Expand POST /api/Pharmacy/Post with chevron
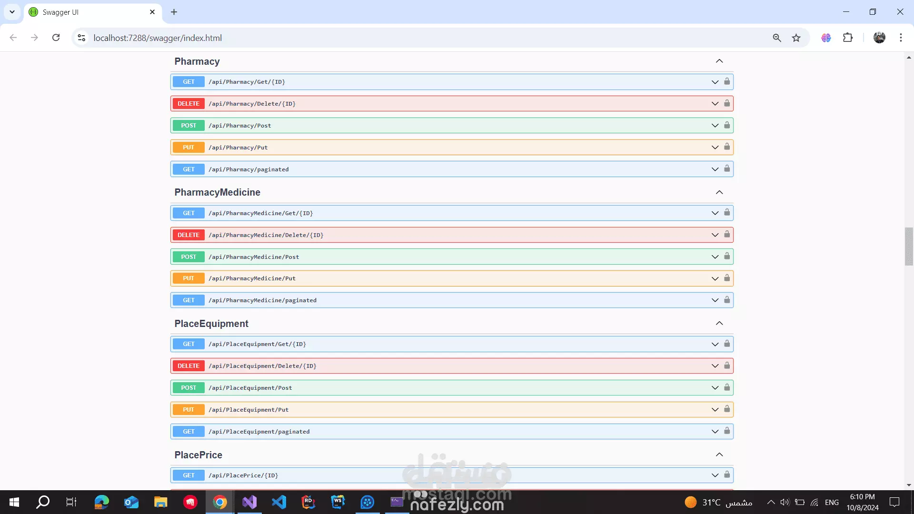 pyautogui.click(x=715, y=126)
